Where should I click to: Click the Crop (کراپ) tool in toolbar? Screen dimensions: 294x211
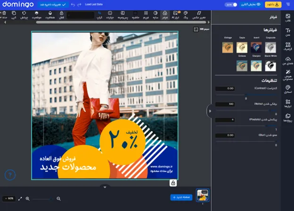[99, 15]
